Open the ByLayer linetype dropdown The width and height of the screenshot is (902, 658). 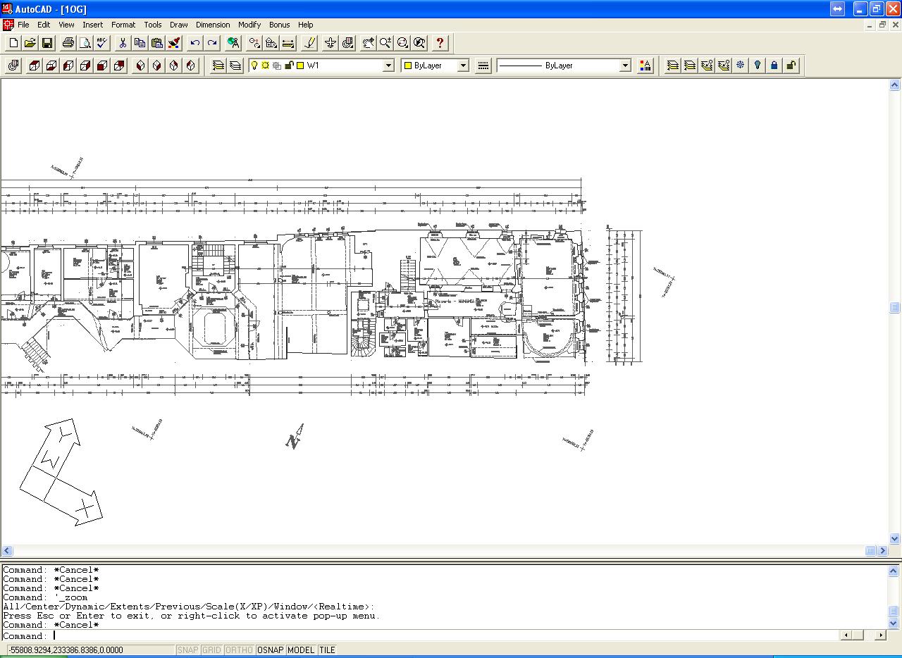point(624,65)
